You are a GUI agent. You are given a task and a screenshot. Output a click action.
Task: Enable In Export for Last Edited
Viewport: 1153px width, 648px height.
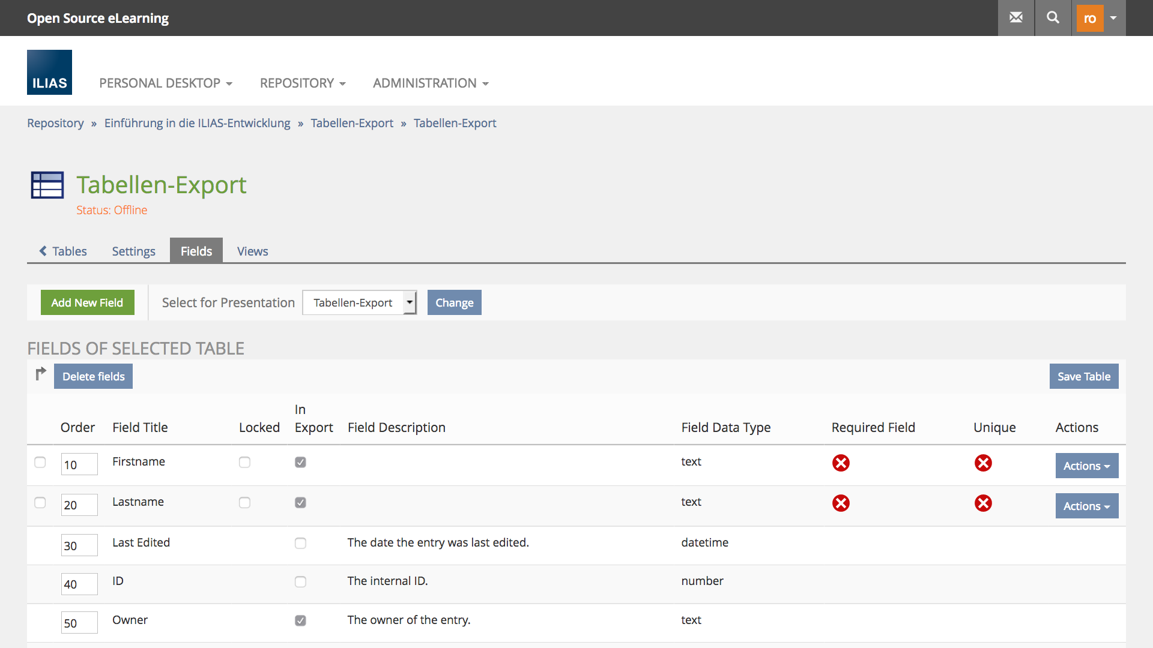click(x=300, y=543)
